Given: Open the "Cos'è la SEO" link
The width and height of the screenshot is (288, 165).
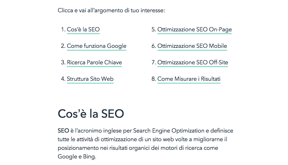Looking at the screenshot, I should point(83,30).
